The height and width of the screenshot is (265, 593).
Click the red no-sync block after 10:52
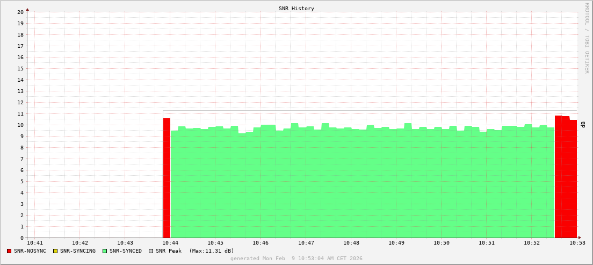(x=566, y=177)
